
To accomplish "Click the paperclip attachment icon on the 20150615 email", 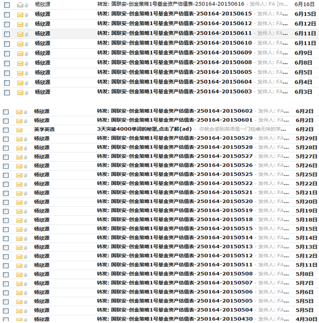I will click(26, 14).
